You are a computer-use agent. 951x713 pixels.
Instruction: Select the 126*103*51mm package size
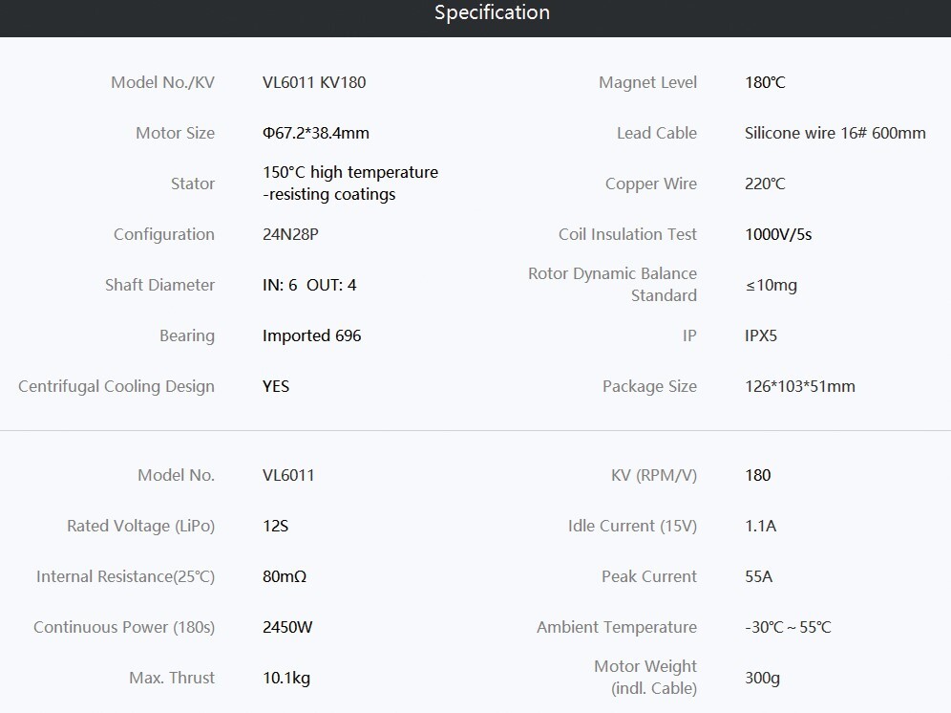[x=800, y=386]
